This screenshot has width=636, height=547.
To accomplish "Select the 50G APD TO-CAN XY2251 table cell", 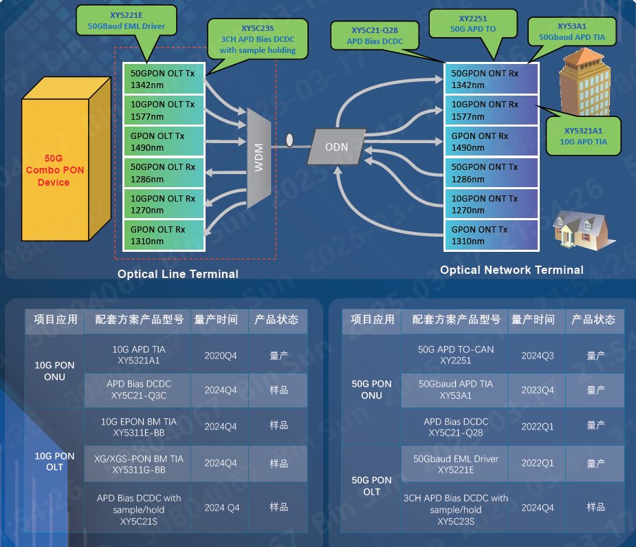I will 455,355.
